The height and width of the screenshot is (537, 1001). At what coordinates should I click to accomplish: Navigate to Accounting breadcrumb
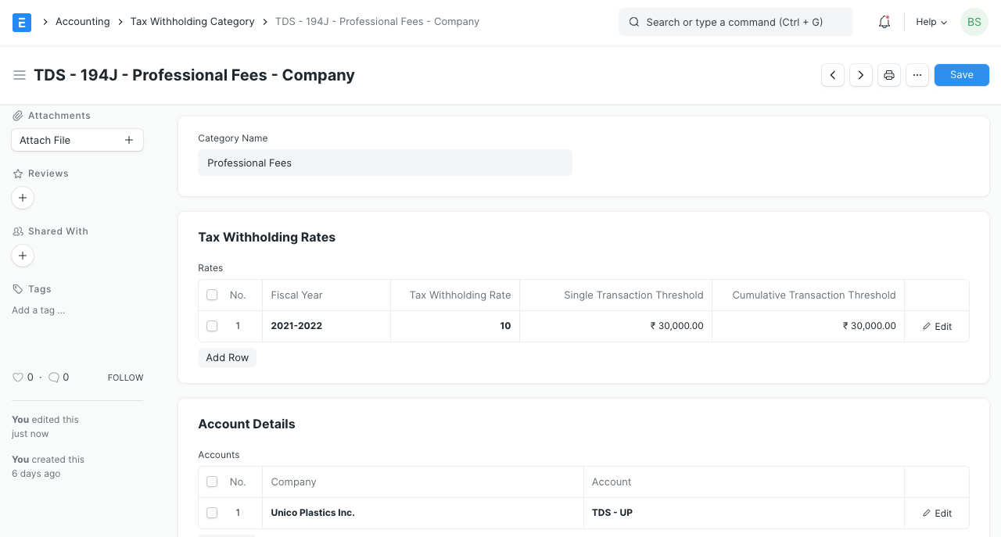point(82,22)
